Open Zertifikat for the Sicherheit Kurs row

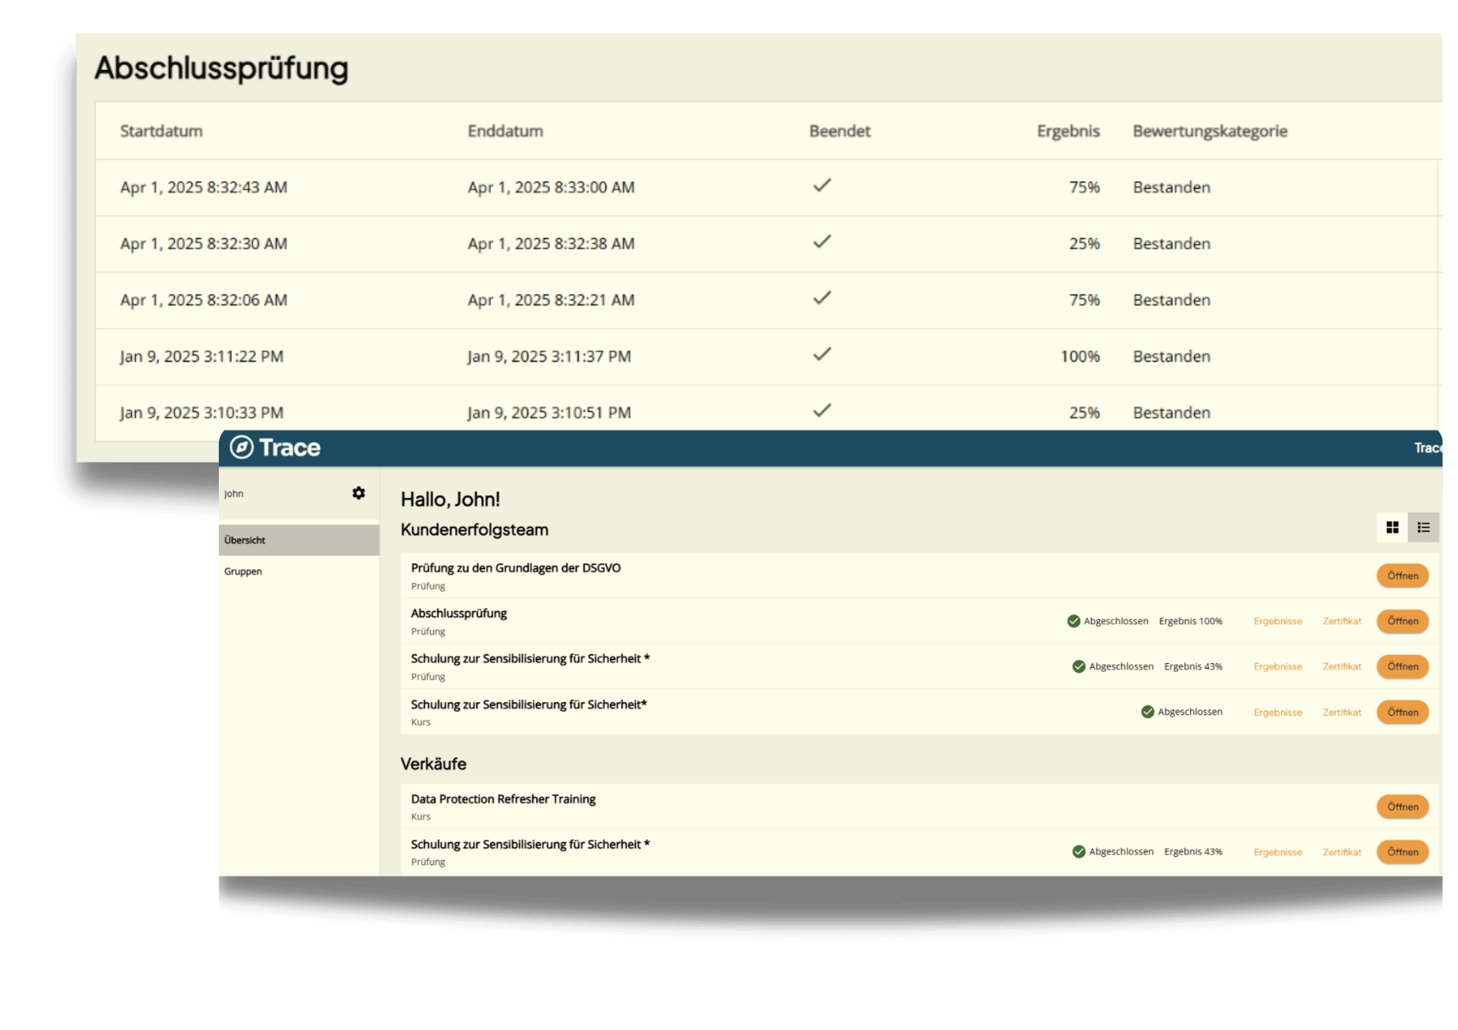click(1342, 713)
